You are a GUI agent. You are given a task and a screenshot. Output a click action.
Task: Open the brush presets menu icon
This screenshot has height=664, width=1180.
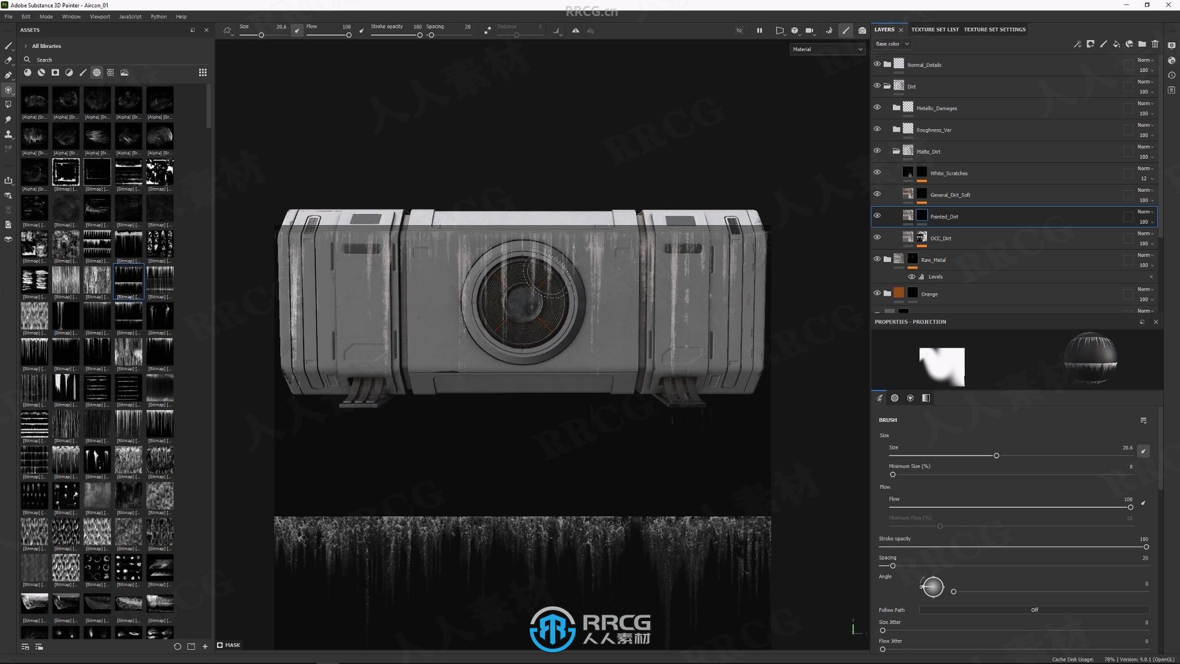pyautogui.click(x=1143, y=421)
